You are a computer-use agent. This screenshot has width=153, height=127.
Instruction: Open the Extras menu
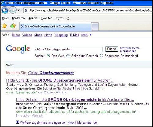pos(60,18)
